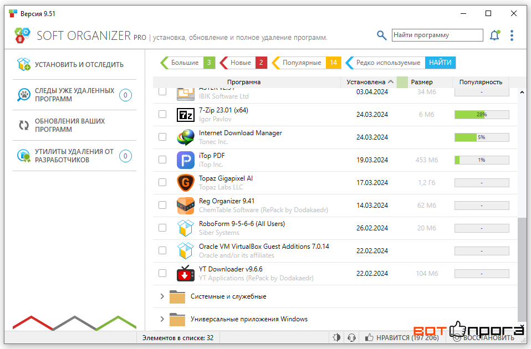Click the app icon in title bar
This screenshot has height=349, width=531.
coord(13,13)
